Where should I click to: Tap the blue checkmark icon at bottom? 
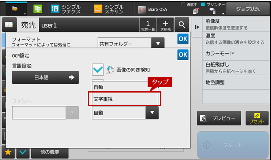pyautogui.click(x=23, y=152)
